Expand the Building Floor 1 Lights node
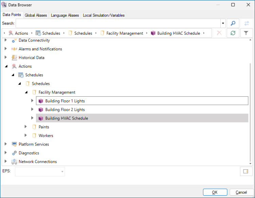Viewport: 255px width, 198px height. (x=32, y=101)
